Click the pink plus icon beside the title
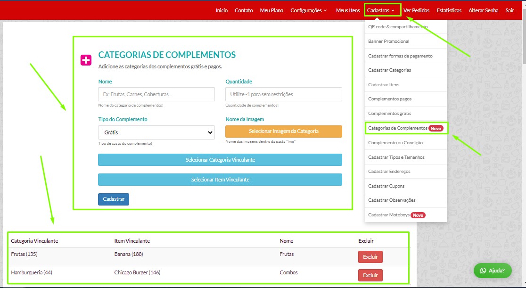The width and height of the screenshot is (526, 288). click(86, 60)
